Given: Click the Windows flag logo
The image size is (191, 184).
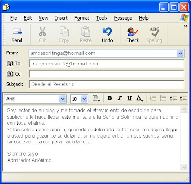Looking at the screenshot, I should [184, 18].
